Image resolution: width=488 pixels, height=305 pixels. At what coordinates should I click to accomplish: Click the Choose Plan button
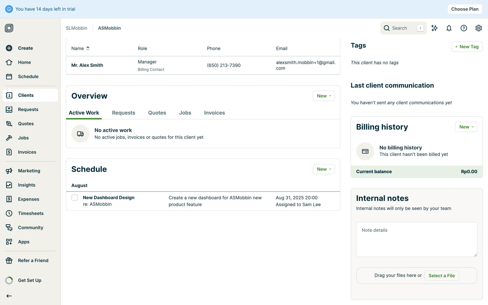[465, 9]
